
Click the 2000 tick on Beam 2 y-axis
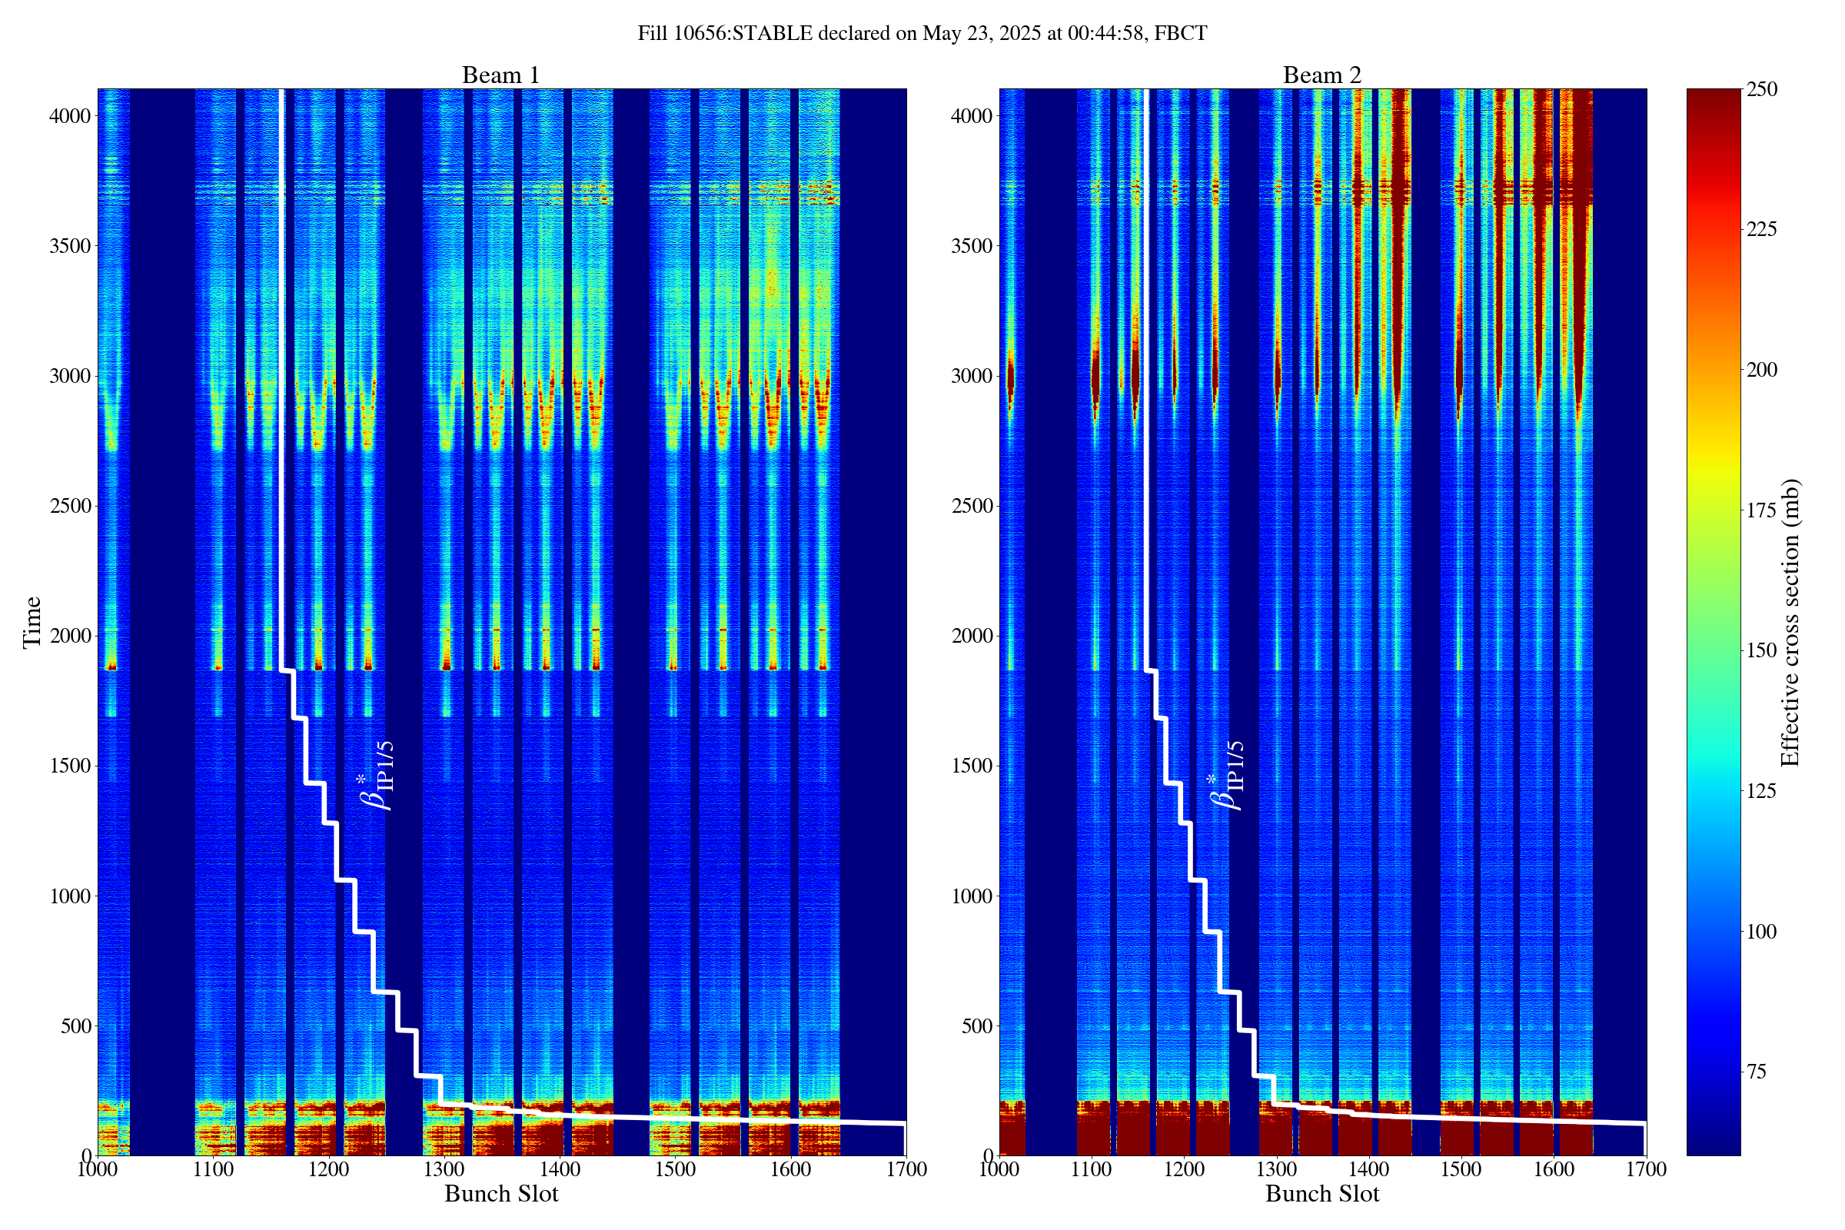(971, 637)
